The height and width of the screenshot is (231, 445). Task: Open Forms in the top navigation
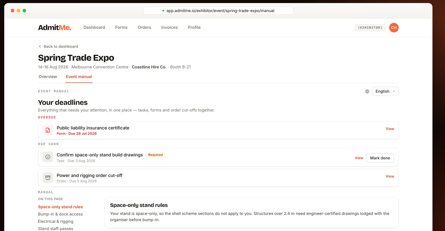pos(121,27)
